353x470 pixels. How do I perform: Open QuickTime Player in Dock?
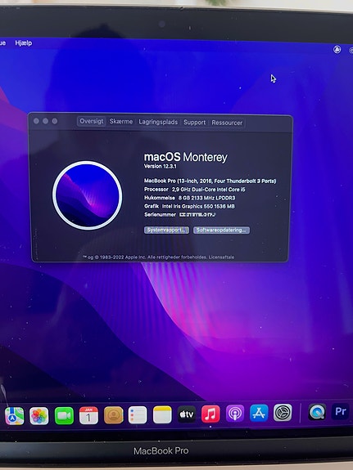point(317,412)
